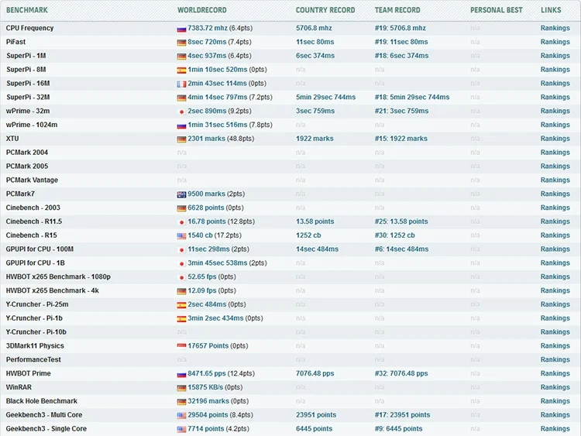
Task: Open team record #30: 1252 cb
Action: coord(394,235)
